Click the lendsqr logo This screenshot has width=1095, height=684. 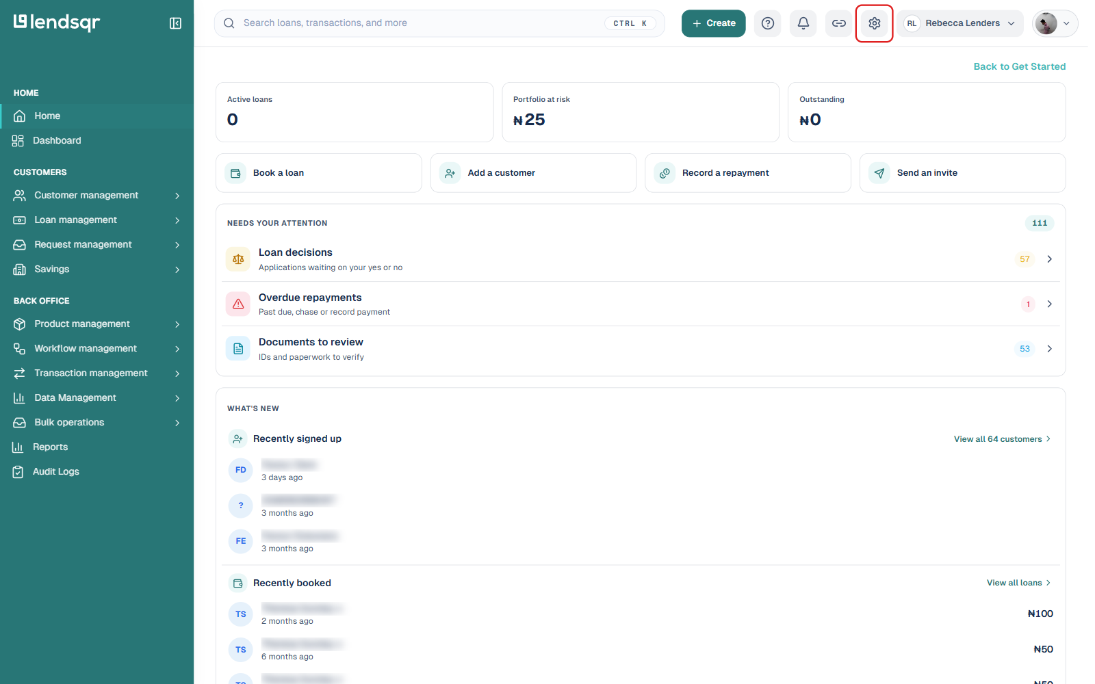(x=57, y=23)
